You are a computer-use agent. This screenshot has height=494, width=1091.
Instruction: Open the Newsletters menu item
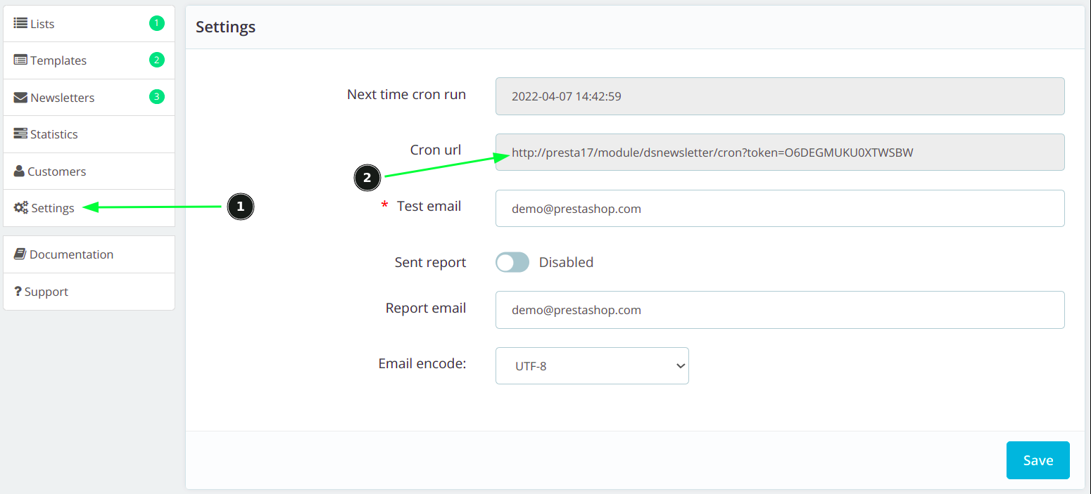click(62, 98)
